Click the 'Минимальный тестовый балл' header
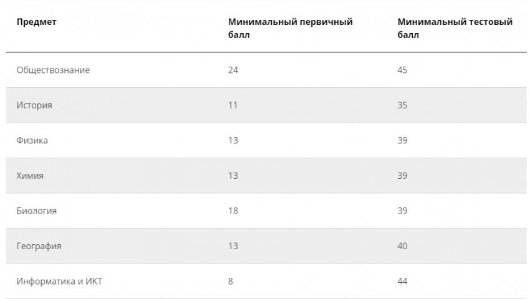Image resolution: width=530 pixels, height=299 pixels. coord(455,28)
